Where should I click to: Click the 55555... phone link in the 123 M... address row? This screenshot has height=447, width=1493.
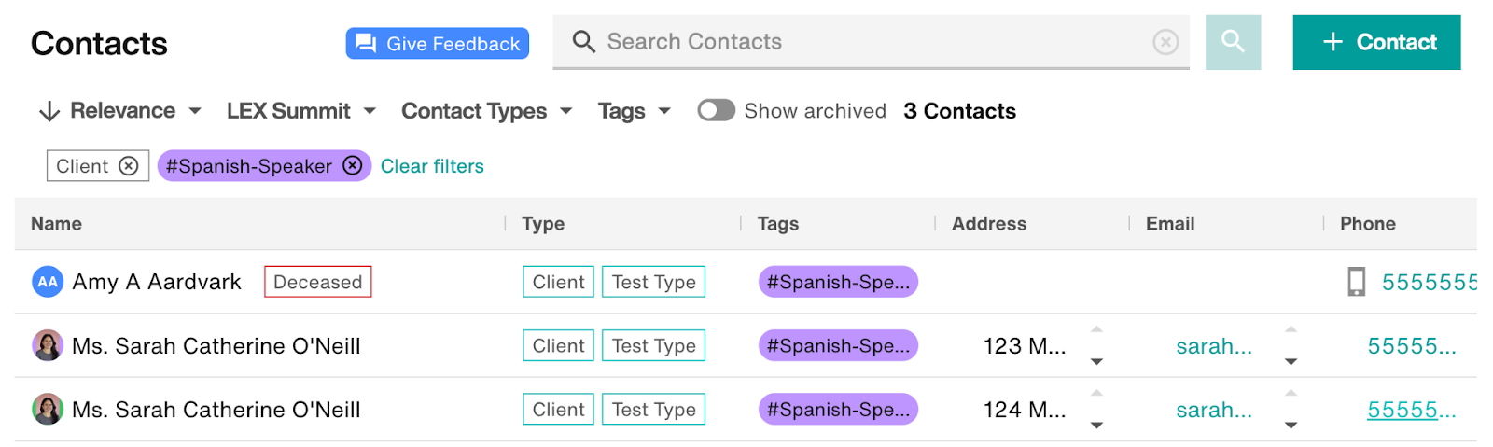click(1412, 346)
